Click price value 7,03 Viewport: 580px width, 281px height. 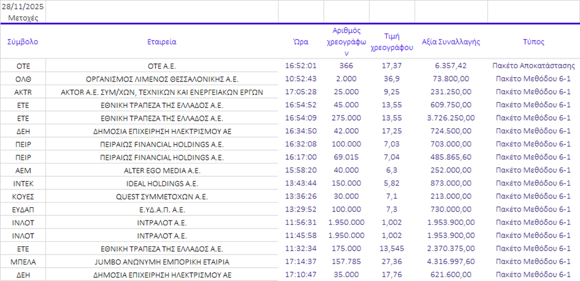pos(392,144)
